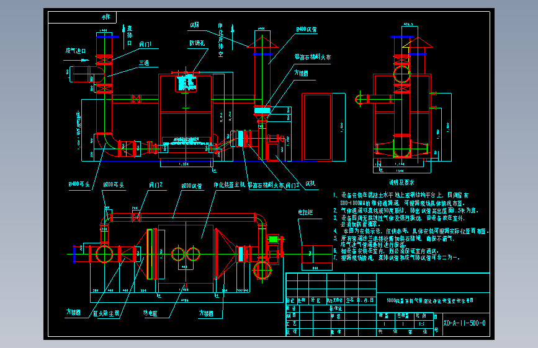Click note 7 about merging exhaust ducts
The height and width of the screenshot is (348, 538).
[x=397, y=258]
